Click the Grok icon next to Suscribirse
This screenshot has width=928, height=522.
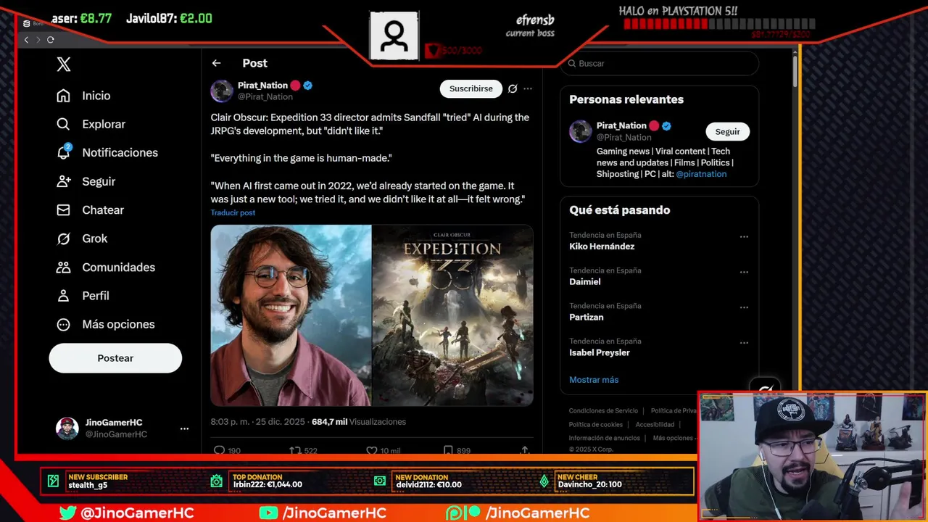pyautogui.click(x=513, y=88)
